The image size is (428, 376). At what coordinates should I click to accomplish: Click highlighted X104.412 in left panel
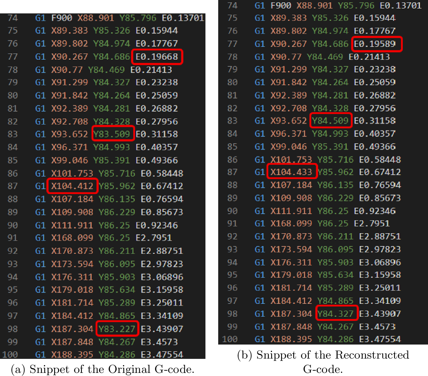pos(72,186)
